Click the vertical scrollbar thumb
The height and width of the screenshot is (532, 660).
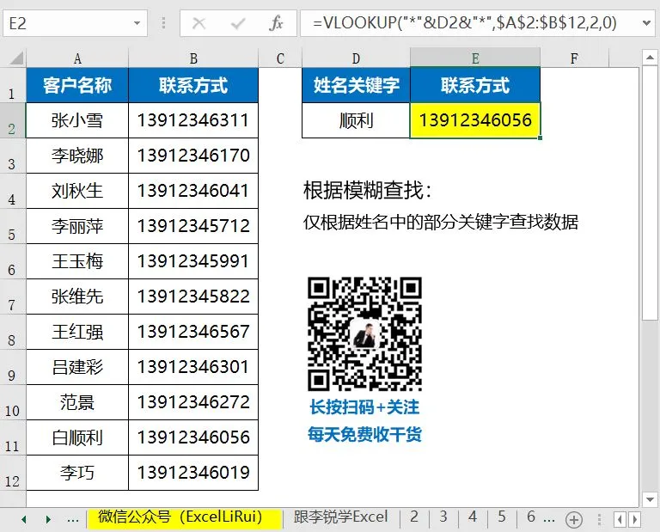coord(650,193)
